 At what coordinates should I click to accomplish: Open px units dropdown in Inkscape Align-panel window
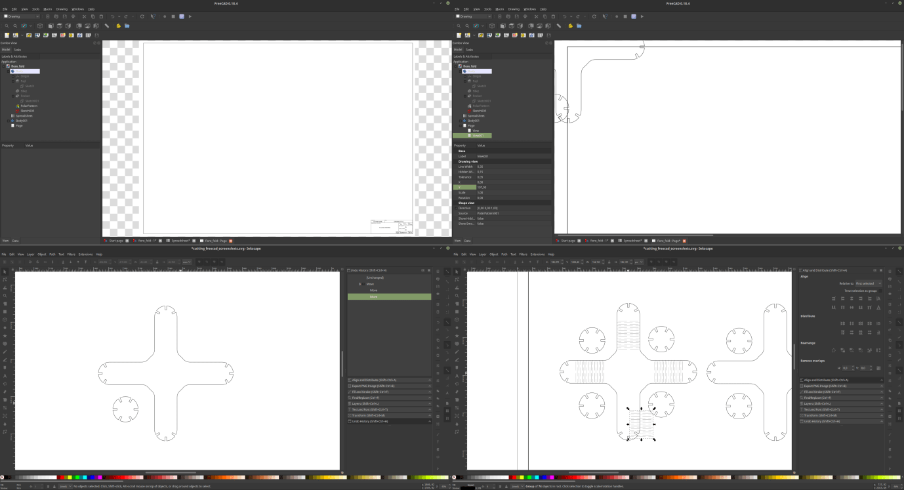click(x=638, y=262)
